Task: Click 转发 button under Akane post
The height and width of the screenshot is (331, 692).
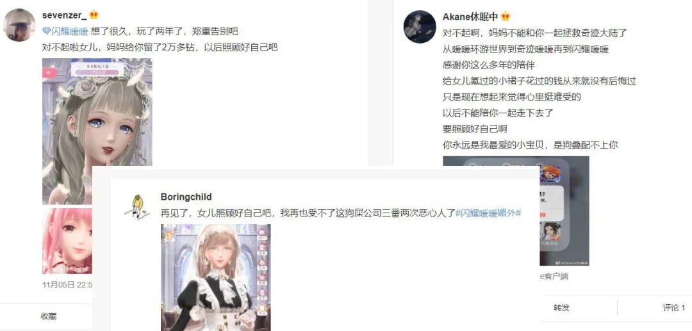Action: click(x=562, y=308)
